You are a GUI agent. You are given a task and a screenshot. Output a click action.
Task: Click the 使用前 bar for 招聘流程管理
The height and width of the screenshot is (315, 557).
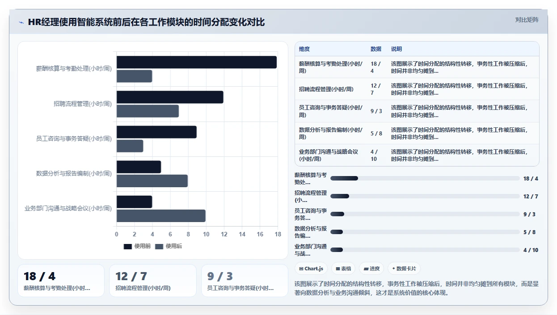tap(170, 97)
